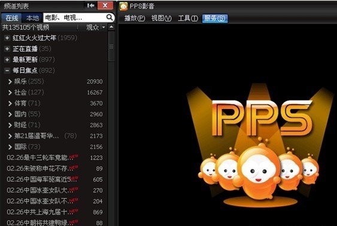Expand the 红红火火过大年 category
The image size is (337, 226).
coord(7,38)
